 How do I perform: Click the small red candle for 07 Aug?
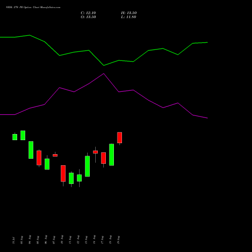(55, 155)
